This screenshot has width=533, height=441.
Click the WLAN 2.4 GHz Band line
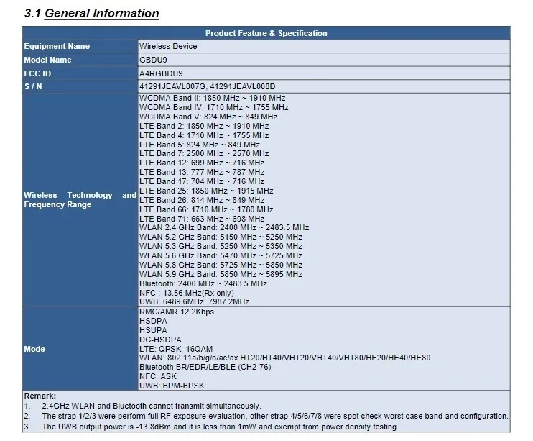pos(224,228)
